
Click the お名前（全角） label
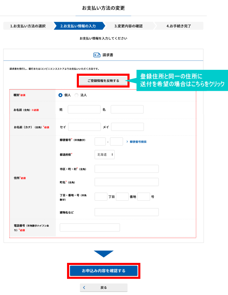(26, 110)
